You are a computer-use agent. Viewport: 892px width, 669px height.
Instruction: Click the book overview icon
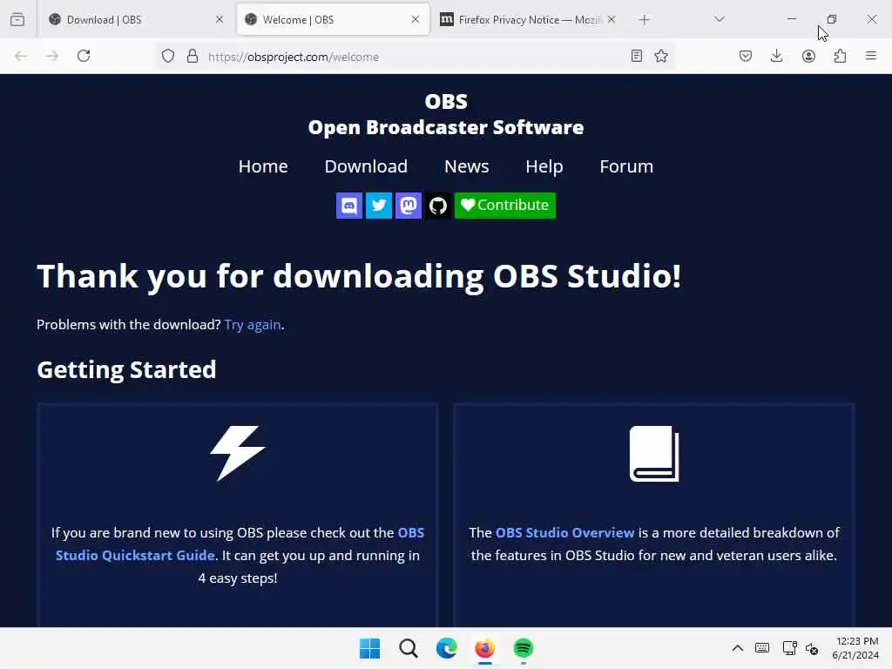654,453
